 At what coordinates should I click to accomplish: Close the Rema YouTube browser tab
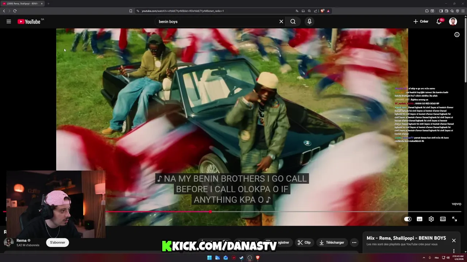(42, 4)
